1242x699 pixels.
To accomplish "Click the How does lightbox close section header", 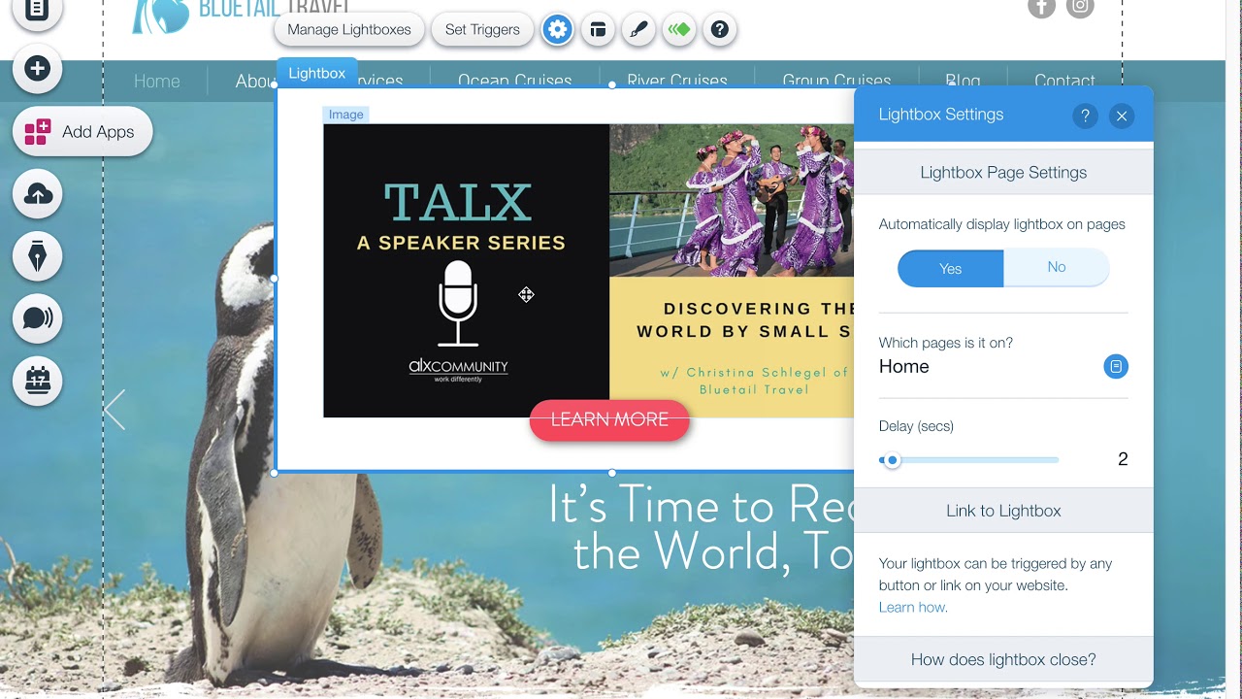I will [1003, 659].
